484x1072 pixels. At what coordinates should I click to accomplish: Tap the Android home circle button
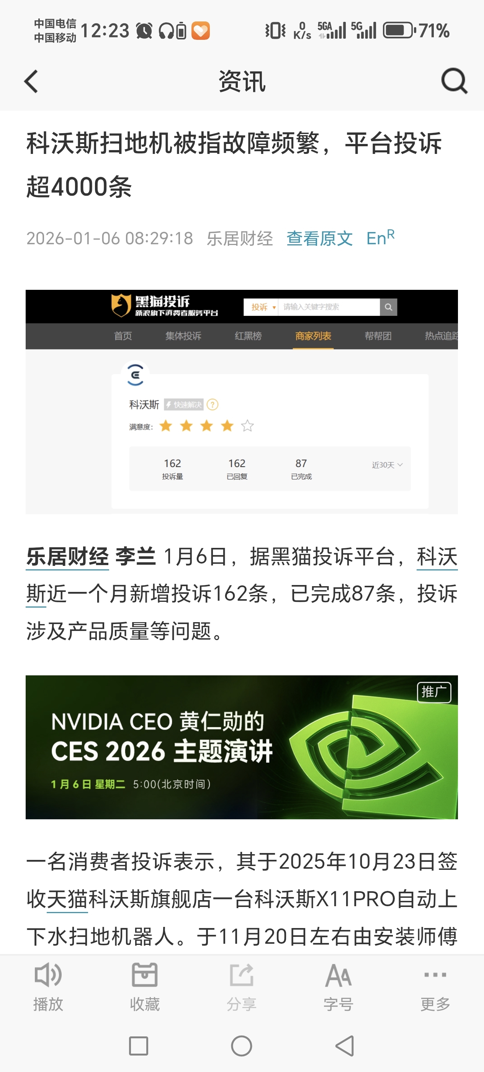pyautogui.click(x=242, y=1046)
